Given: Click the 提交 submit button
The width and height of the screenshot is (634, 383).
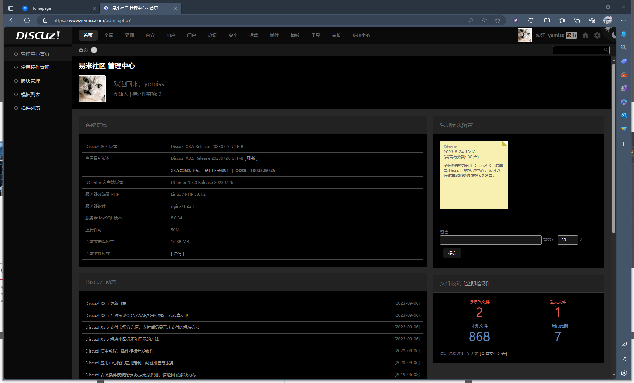Looking at the screenshot, I should 452,253.
